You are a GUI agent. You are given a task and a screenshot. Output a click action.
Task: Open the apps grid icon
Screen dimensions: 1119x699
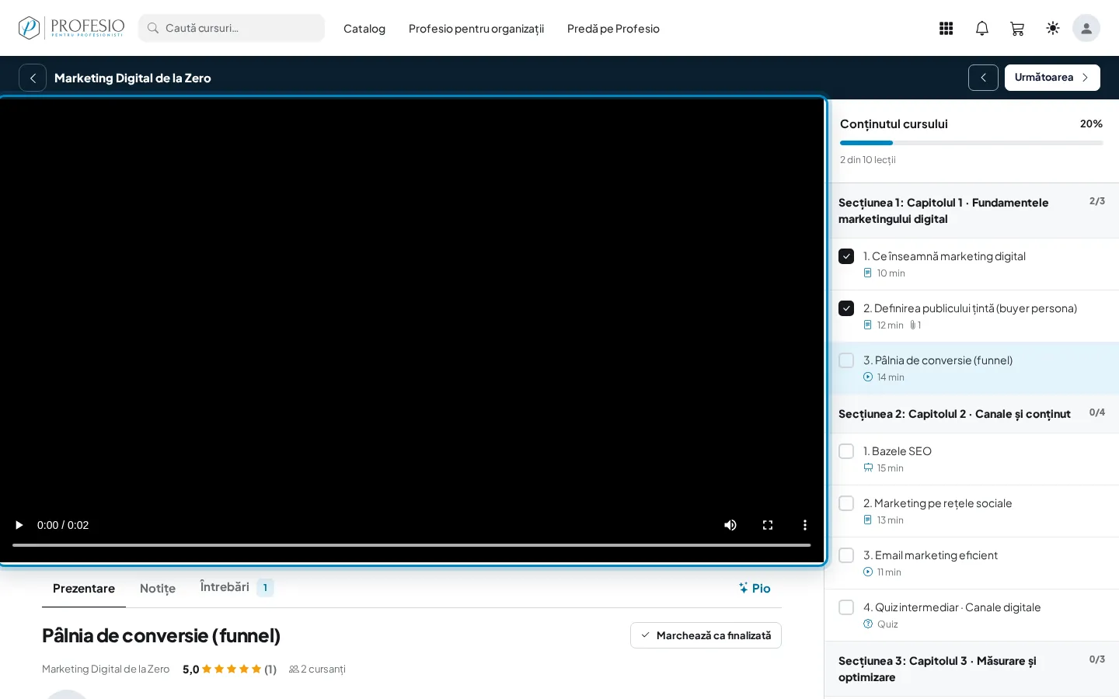(946, 29)
